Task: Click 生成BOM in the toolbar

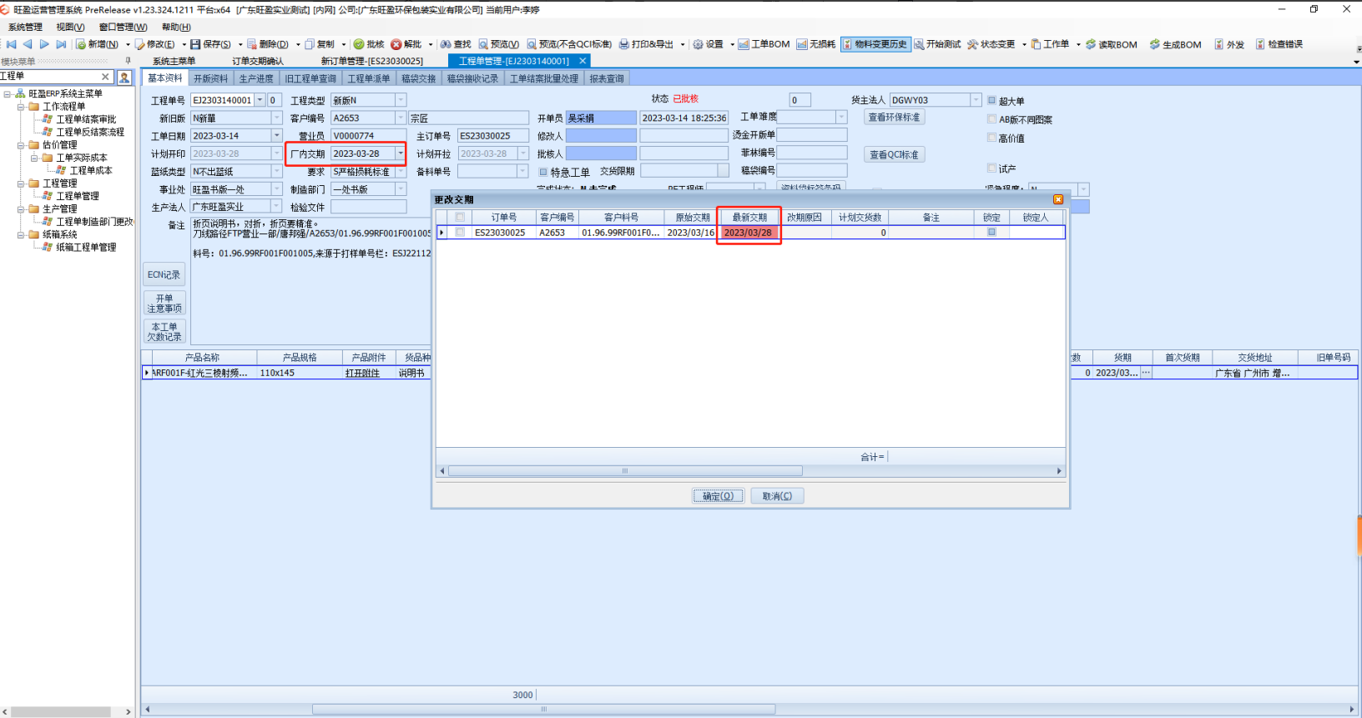Action: 1175,44
